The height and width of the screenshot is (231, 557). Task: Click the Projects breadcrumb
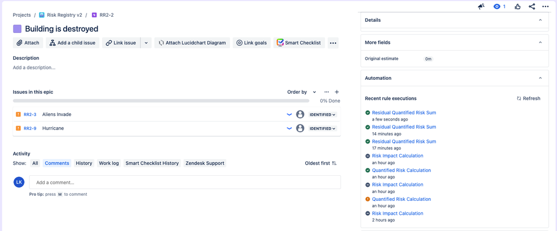(22, 15)
